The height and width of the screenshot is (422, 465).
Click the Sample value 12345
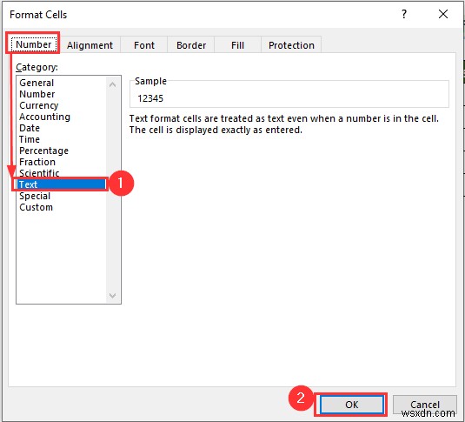150,98
